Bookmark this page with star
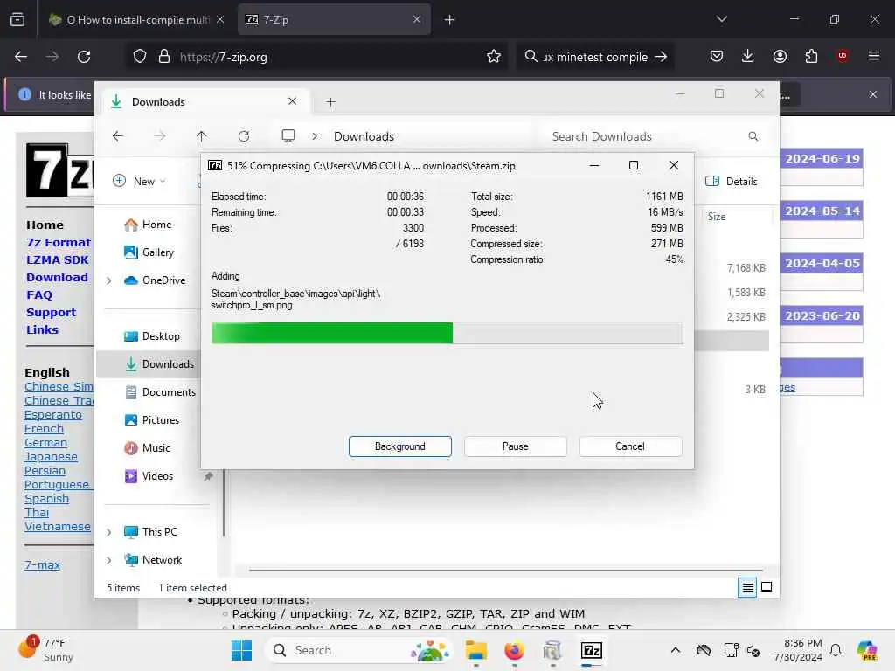 494,56
